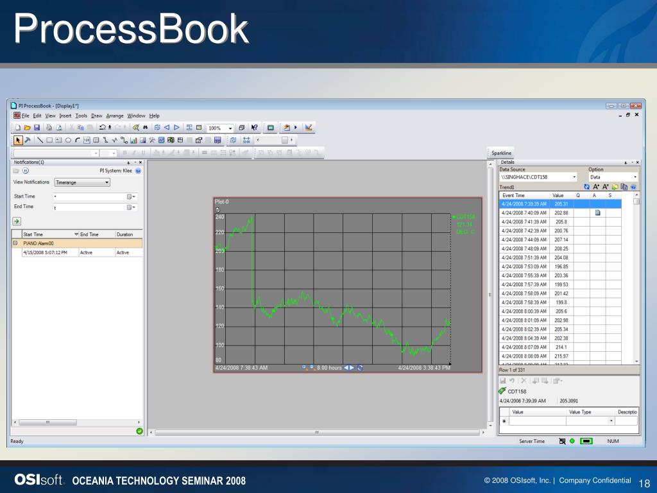This screenshot has width=657, height=493.
Task: Click the Open folder icon in the toolbar
Action: pos(27,128)
